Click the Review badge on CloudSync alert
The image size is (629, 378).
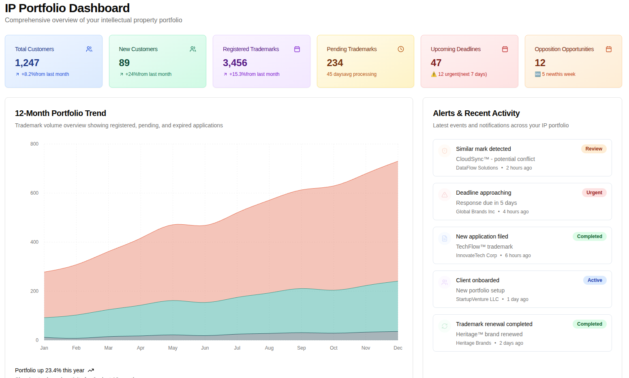click(x=594, y=149)
